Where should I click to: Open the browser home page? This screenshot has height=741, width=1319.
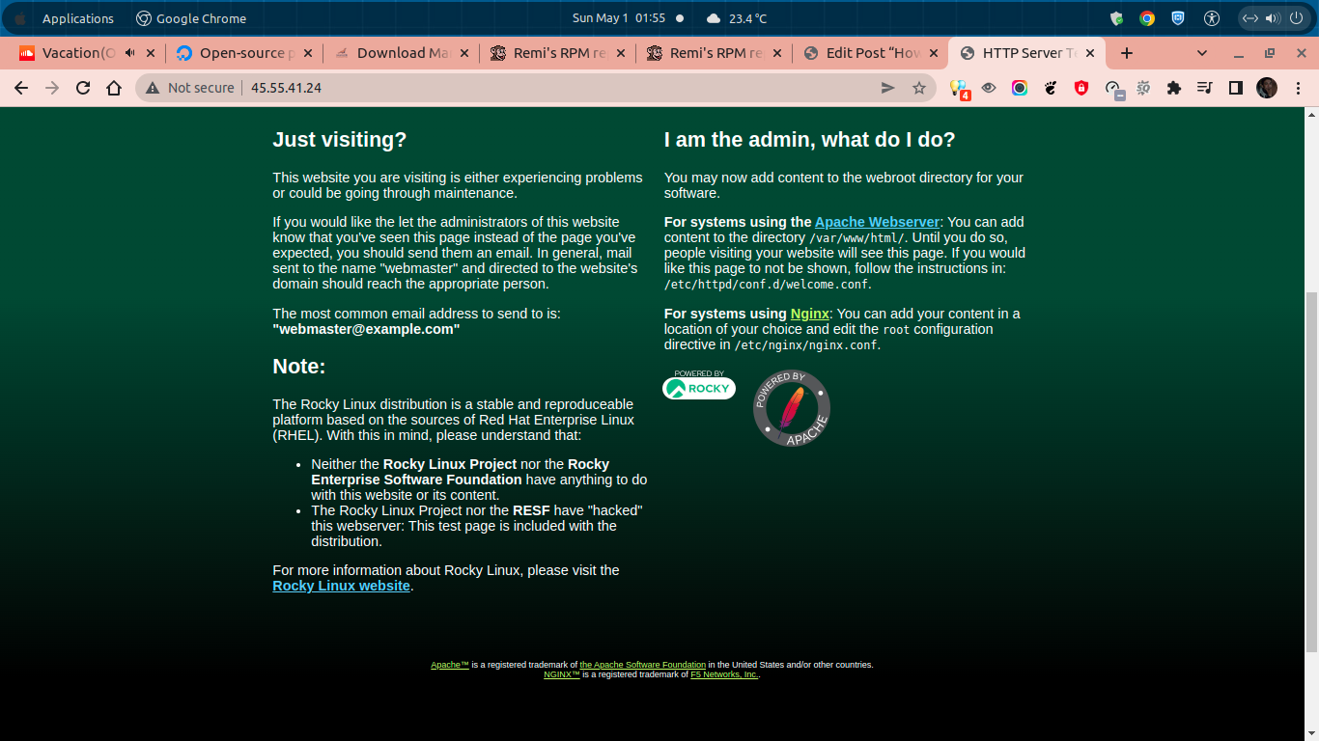coord(114,88)
